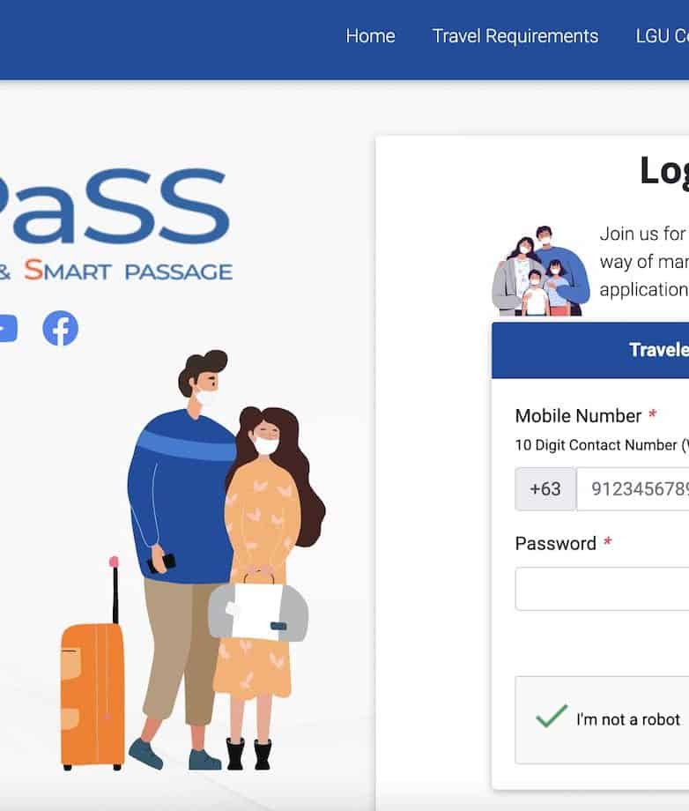
Task: Click the couple with suitcase illustration
Action: coord(193,560)
